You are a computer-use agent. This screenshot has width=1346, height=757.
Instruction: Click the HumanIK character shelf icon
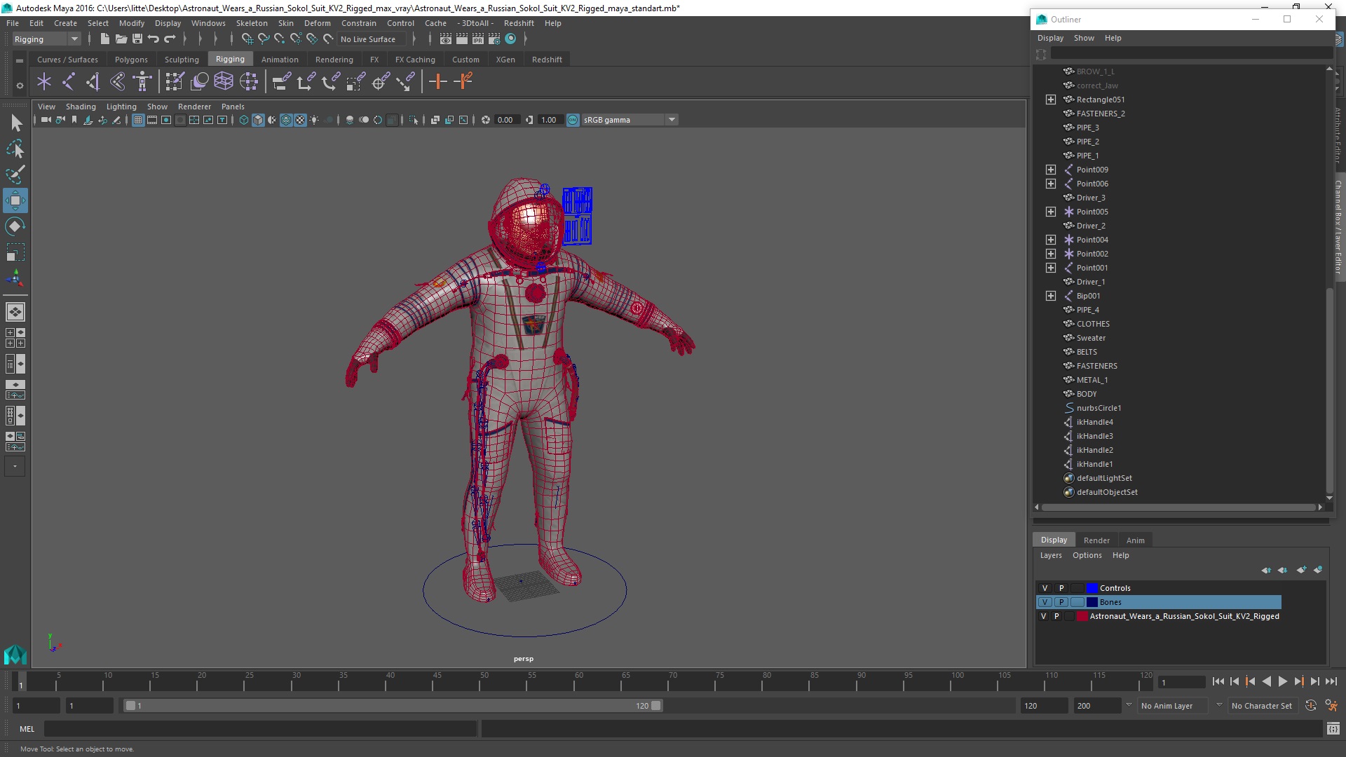[x=142, y=82]
